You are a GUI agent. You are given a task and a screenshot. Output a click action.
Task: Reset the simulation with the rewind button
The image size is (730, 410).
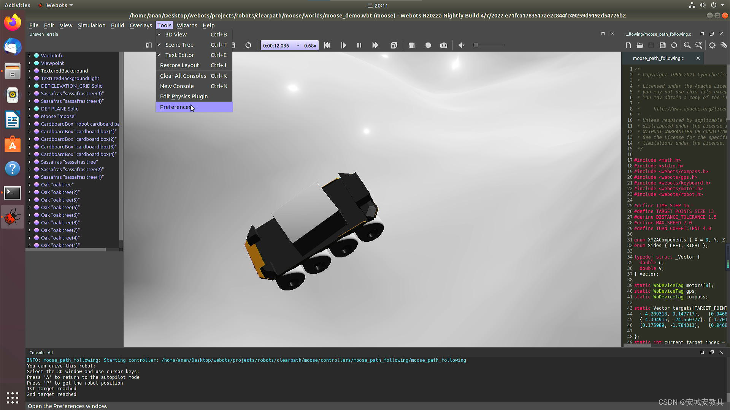327,45
